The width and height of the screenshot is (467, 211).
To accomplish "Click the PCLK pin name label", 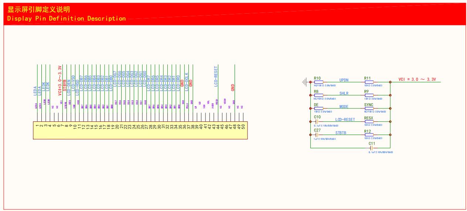I will [188, 106].
